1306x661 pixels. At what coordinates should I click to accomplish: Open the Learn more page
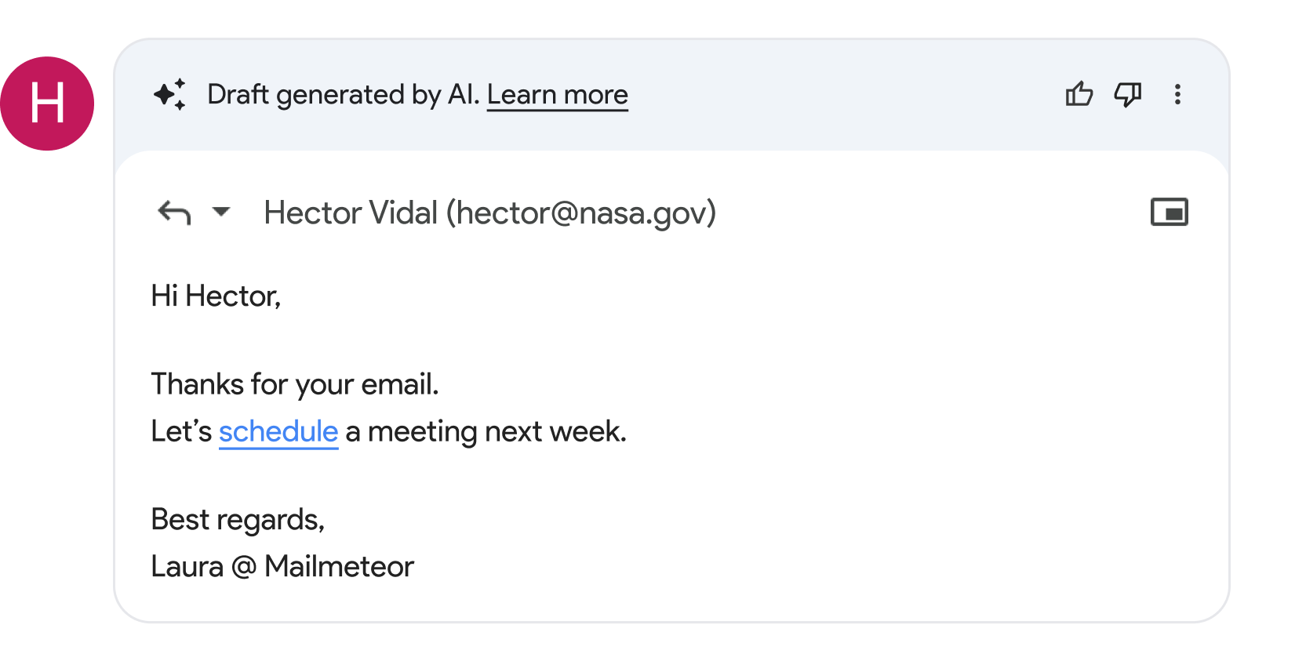[557, 94]
